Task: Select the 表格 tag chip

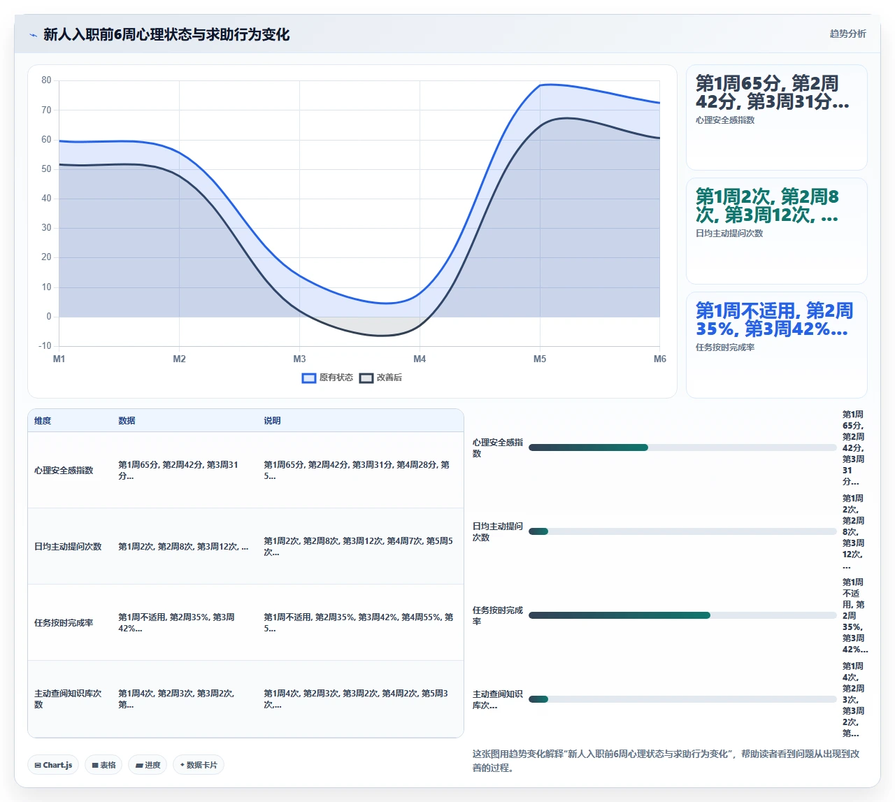Action: coord(103,765)
